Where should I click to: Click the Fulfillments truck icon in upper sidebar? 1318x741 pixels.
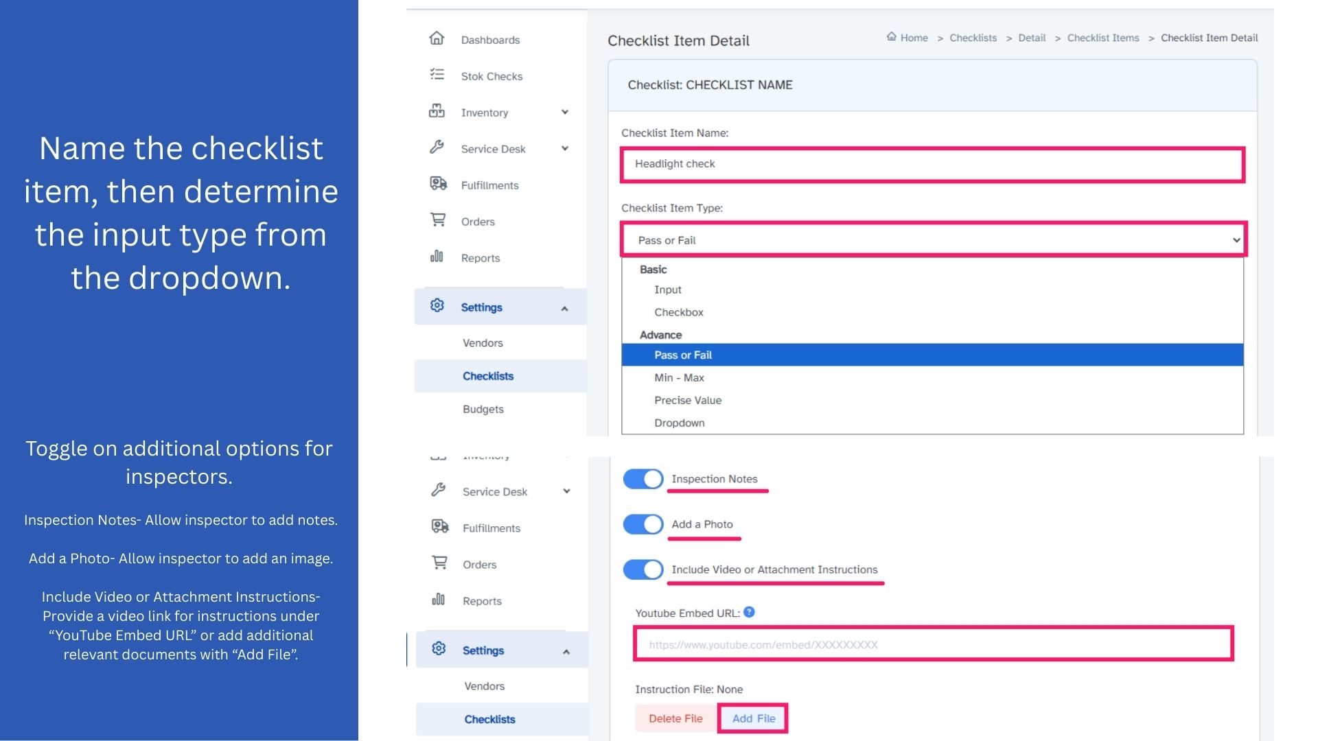point(438,184)
